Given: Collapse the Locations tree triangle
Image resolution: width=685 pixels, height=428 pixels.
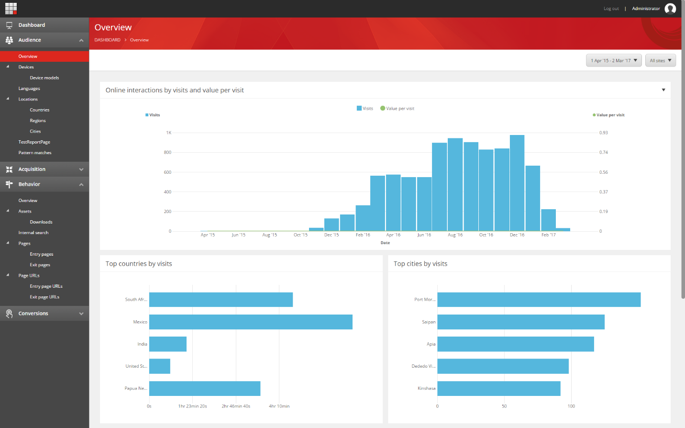Looking at the screenshot, I should coord(8,99).
